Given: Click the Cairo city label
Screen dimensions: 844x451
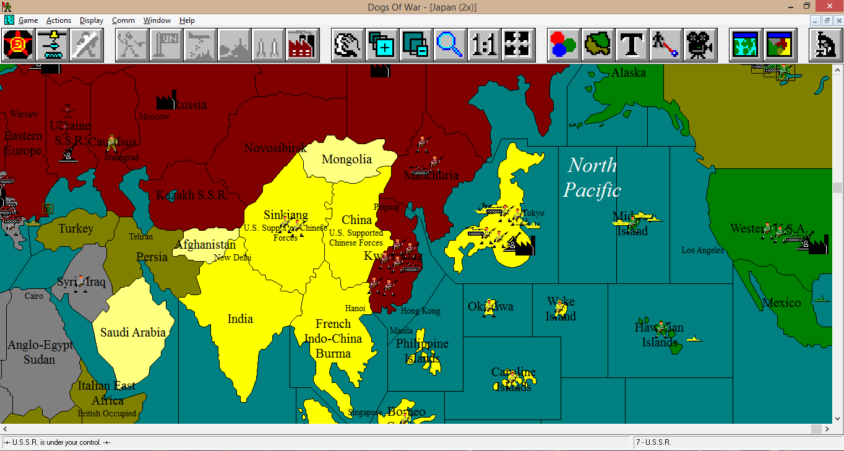Looking at the screenshot, I should tap(34, 296).
